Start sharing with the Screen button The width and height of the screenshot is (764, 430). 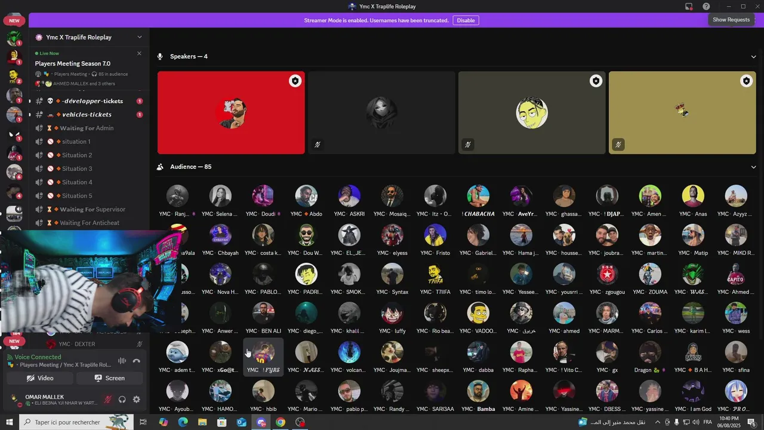tap(109, 378)
